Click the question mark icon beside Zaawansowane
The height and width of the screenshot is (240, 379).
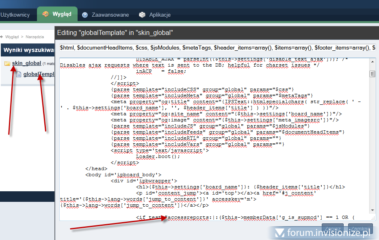85,15
